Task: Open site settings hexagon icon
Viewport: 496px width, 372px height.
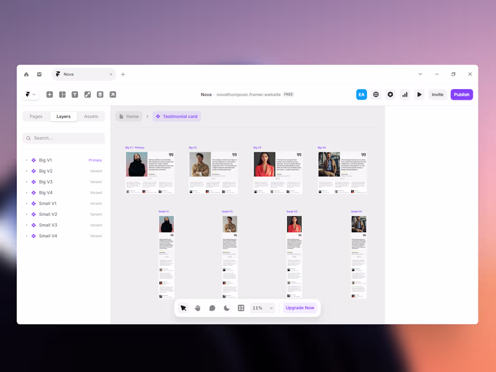Action: (x=390, y=94)
